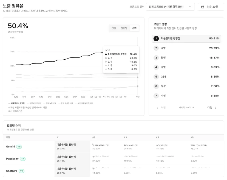Click the 이전 page button

click(161, 108)
